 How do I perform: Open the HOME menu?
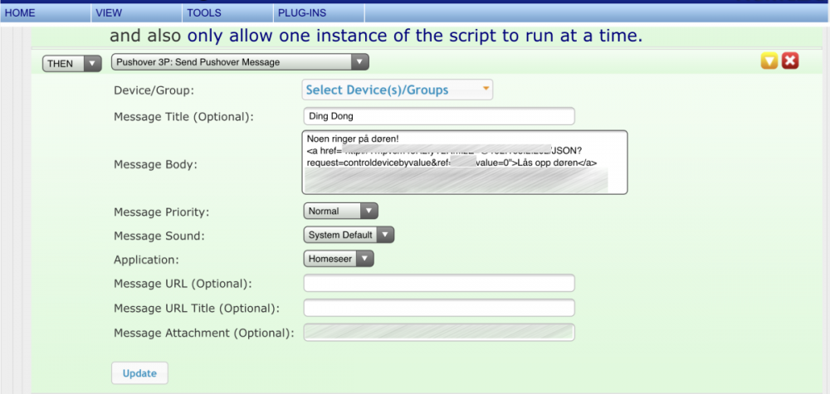(x=20, y=13)
